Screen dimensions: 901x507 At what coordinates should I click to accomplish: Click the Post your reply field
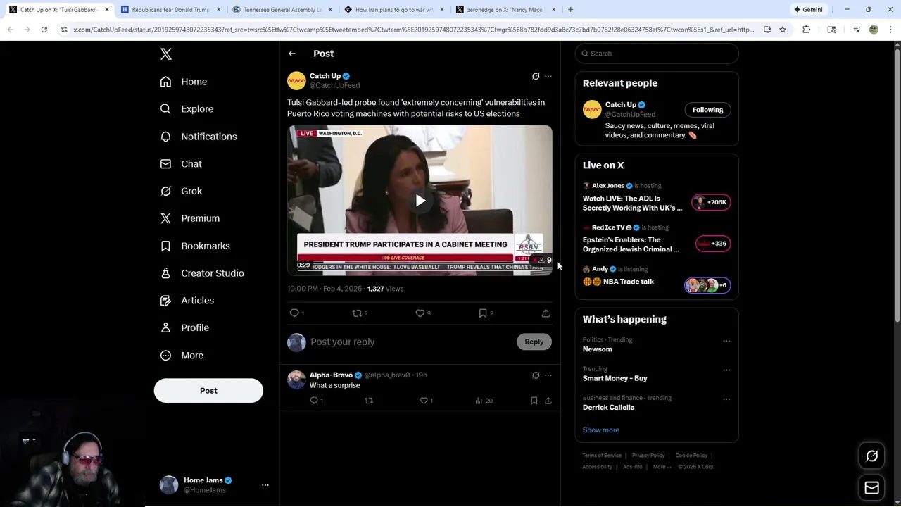(410, 342)
